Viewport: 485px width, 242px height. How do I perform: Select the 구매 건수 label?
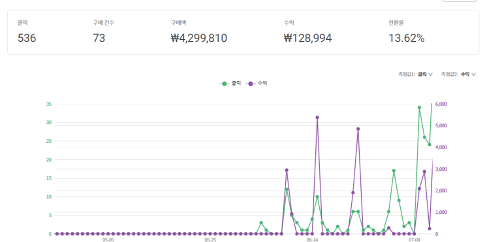(103, 23)
